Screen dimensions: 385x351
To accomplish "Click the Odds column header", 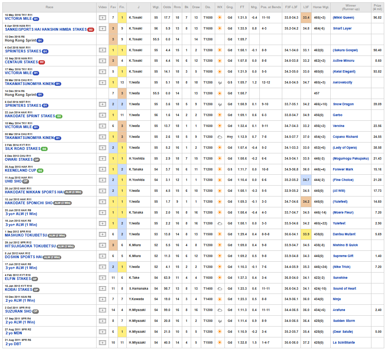I will pos(167,7).
